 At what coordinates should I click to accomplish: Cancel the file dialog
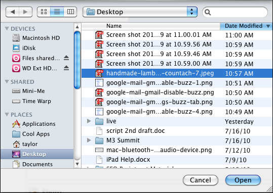(201, 180)
